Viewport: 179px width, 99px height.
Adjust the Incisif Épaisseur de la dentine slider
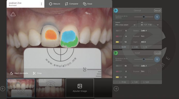[x=144, y=59]
